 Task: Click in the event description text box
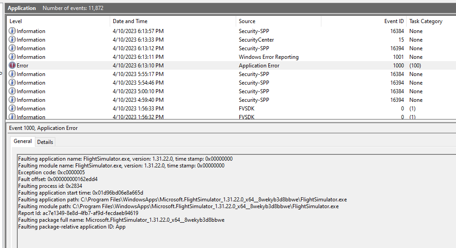point(237,201)
